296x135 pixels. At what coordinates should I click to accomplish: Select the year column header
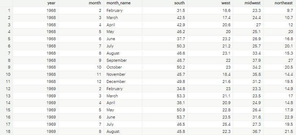35,3
